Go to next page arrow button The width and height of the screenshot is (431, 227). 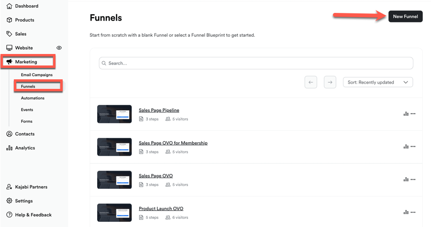click(330, 82)
